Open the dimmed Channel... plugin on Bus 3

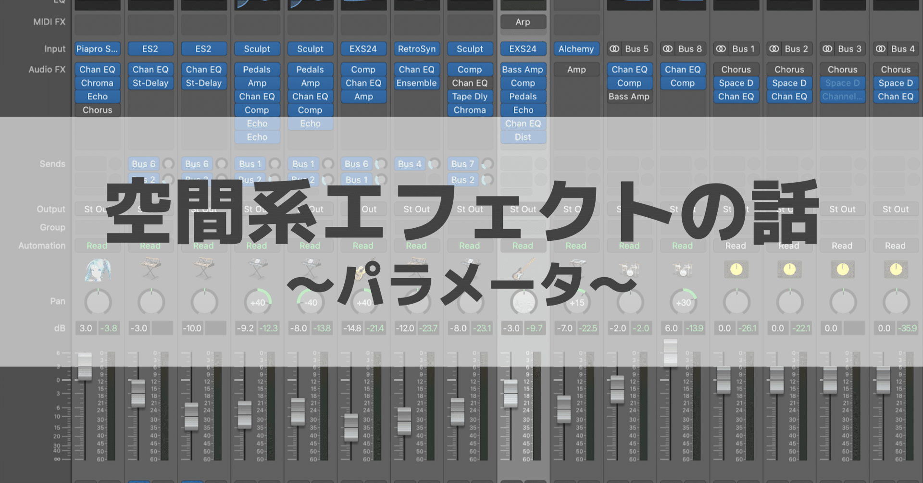[842, 96]
